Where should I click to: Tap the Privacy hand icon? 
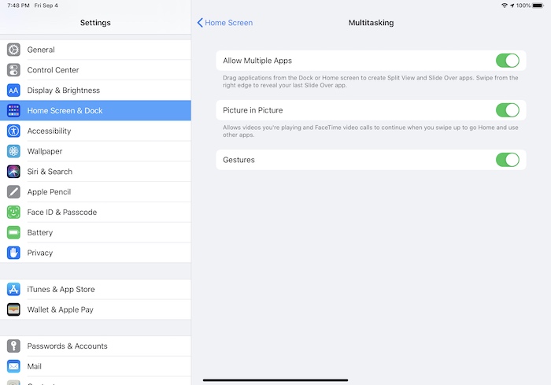(13, 253)
